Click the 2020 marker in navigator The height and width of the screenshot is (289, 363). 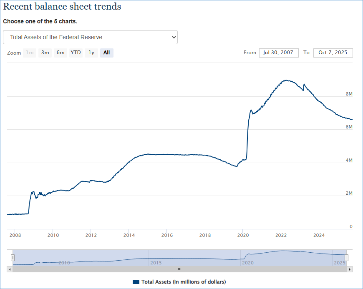click(x=248, y=263)
